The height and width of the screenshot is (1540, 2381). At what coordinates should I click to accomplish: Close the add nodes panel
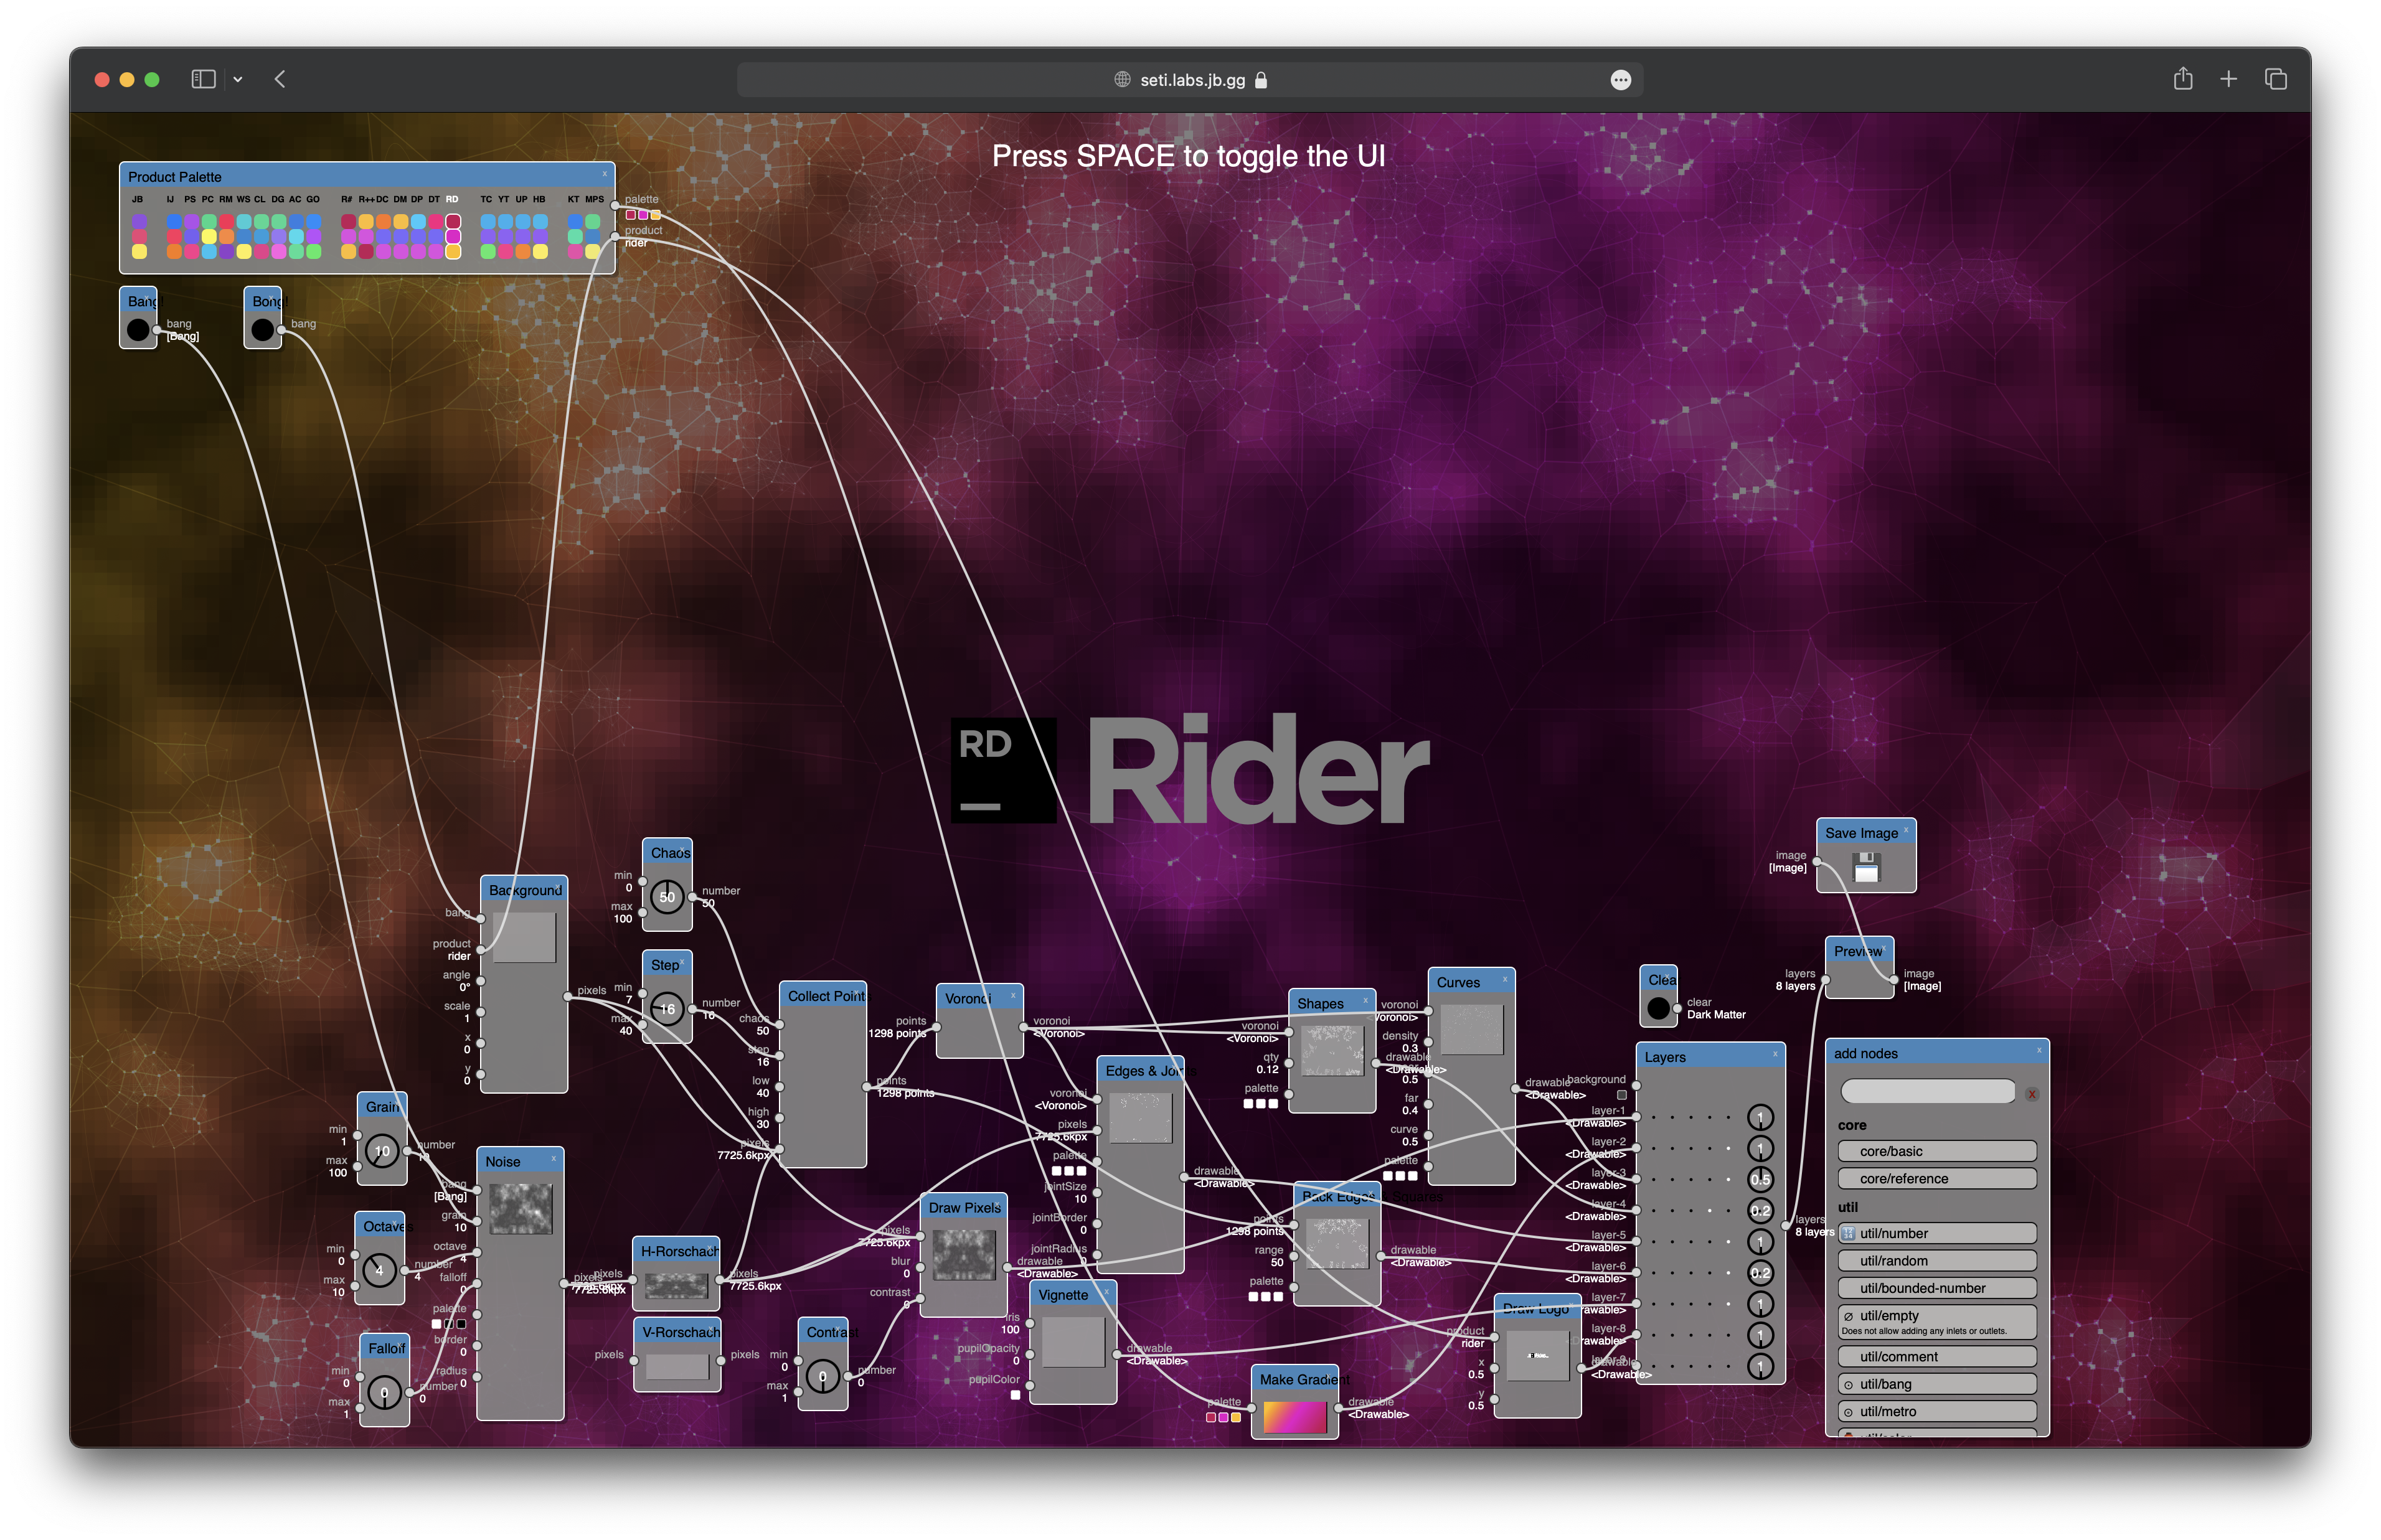click(x=2039, y=1050)
